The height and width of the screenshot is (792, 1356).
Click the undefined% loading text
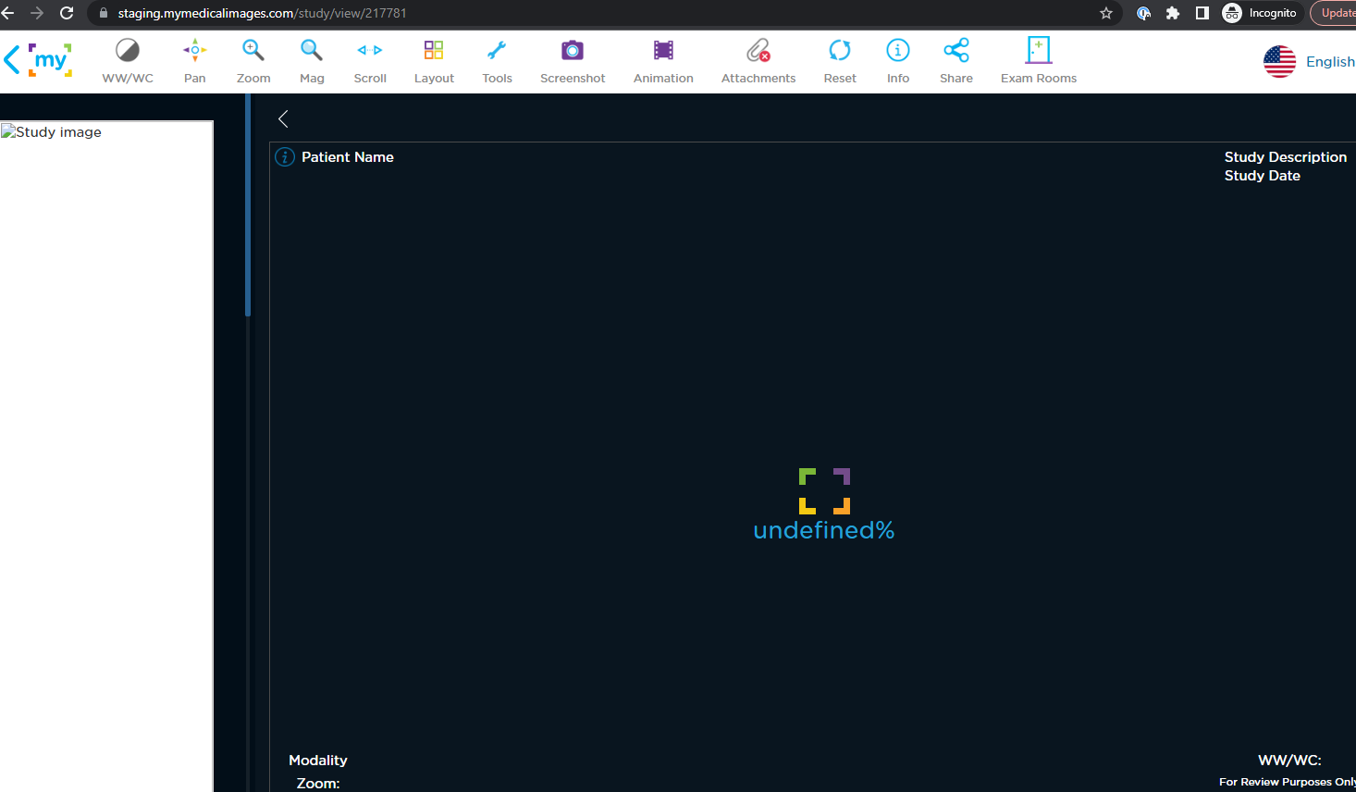(824, 530)
